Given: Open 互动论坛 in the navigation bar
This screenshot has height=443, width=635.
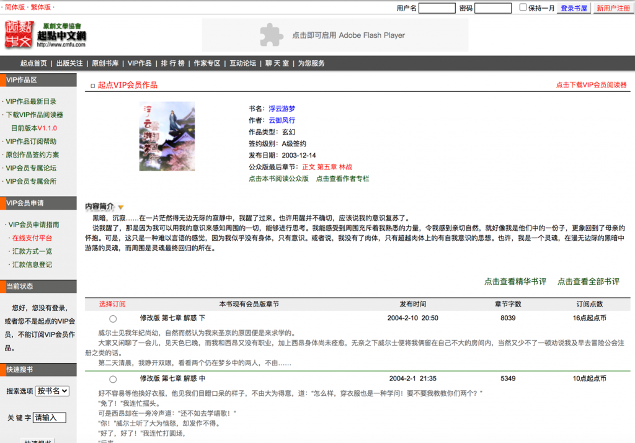Looking at the screenshot, I should point(243,63).
